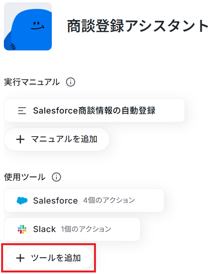Click the Salesforce cloud logo icon
213x274 pixels.
coord(22,200)
